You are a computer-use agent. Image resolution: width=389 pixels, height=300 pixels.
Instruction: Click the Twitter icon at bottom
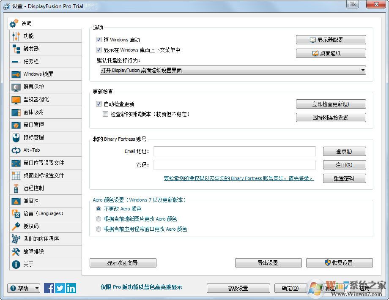tap(60, 288)
